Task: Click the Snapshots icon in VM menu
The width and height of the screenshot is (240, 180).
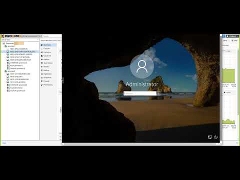Action: pos(42,77)
